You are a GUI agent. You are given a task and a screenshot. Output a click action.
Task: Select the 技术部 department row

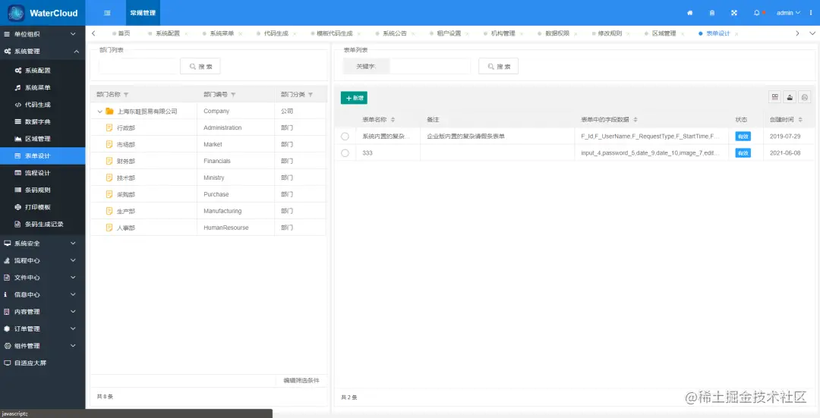[x=208, y=178]
